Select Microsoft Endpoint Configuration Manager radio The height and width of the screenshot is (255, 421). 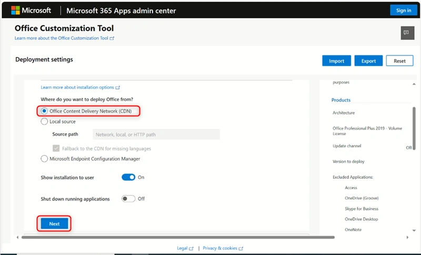point(44,159)
